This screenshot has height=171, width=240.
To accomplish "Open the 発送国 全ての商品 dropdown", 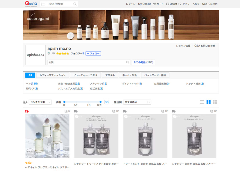I will 137,102.
